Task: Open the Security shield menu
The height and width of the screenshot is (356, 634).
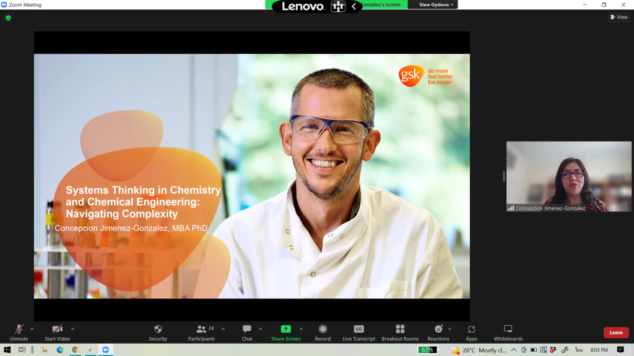Action: coord(158,333)
